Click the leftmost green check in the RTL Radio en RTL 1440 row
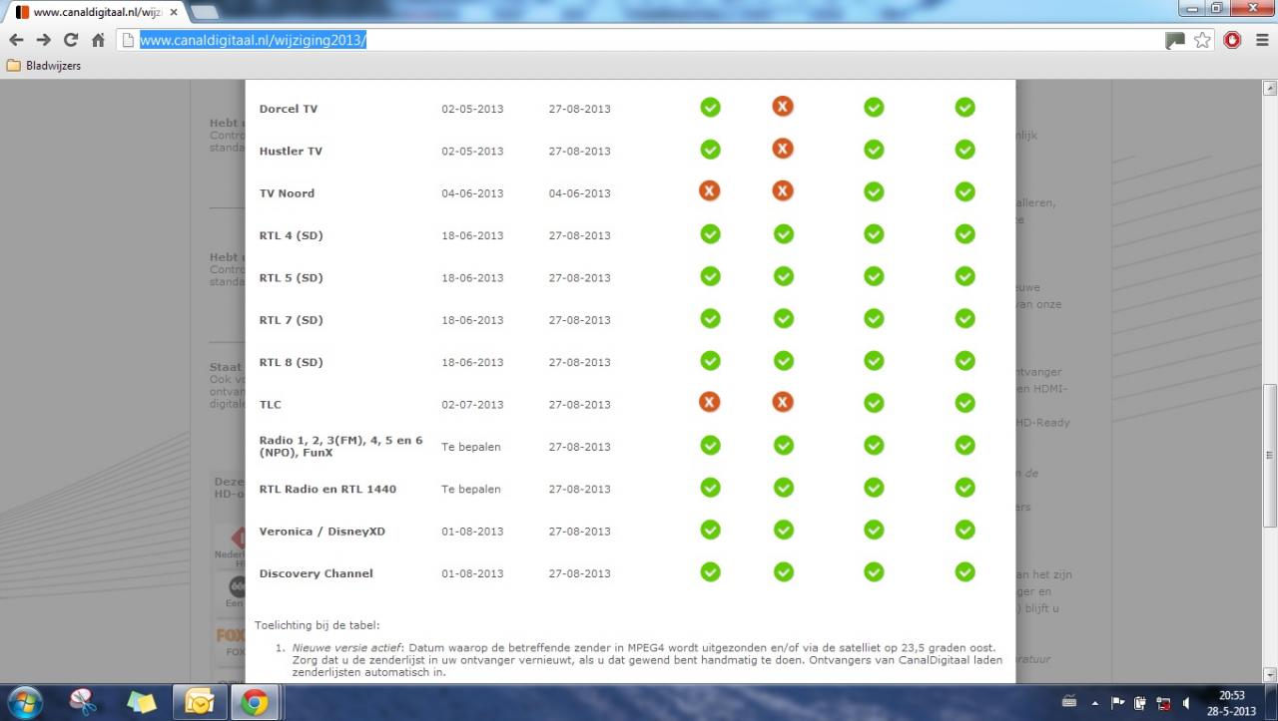The image size is (1278, 721). [710, 487]
